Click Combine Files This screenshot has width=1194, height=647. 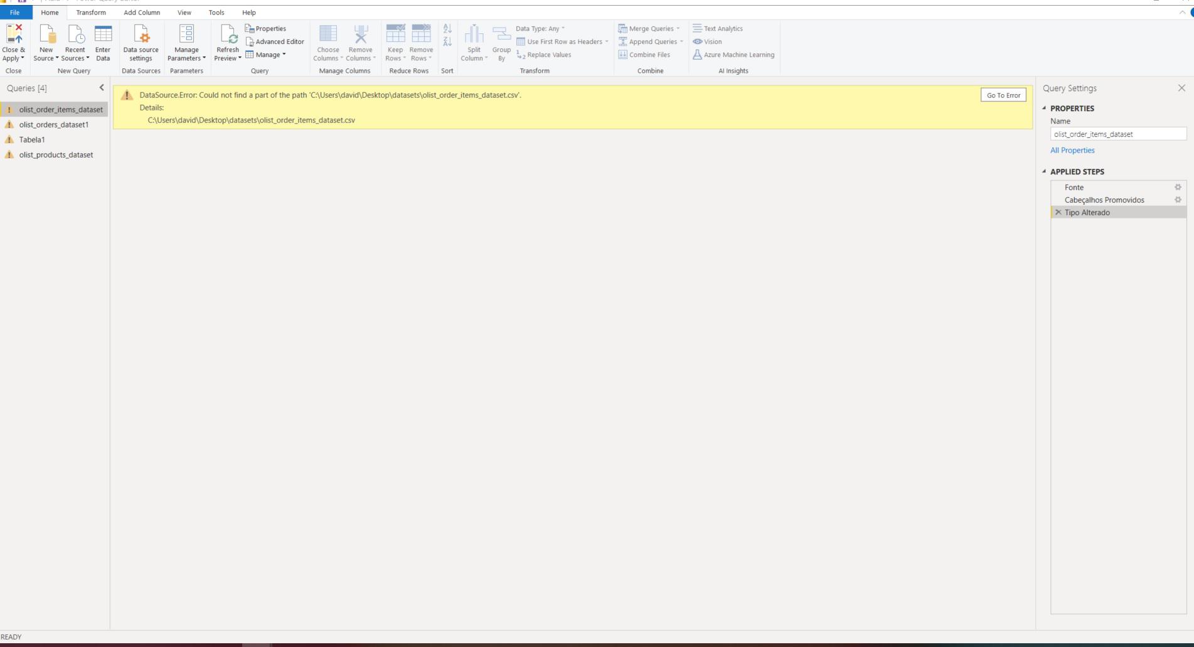pos(644,55)
